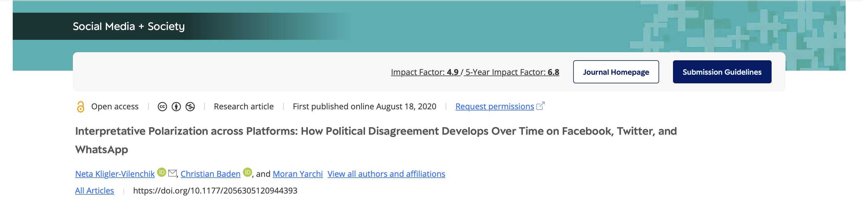863x199 pixels.
Task: Click the 5-Year Impact Factor 6.8 link
Action: [512, 72]
